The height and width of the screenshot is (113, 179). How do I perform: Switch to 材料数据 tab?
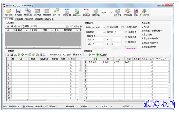[x=9, y=19]
